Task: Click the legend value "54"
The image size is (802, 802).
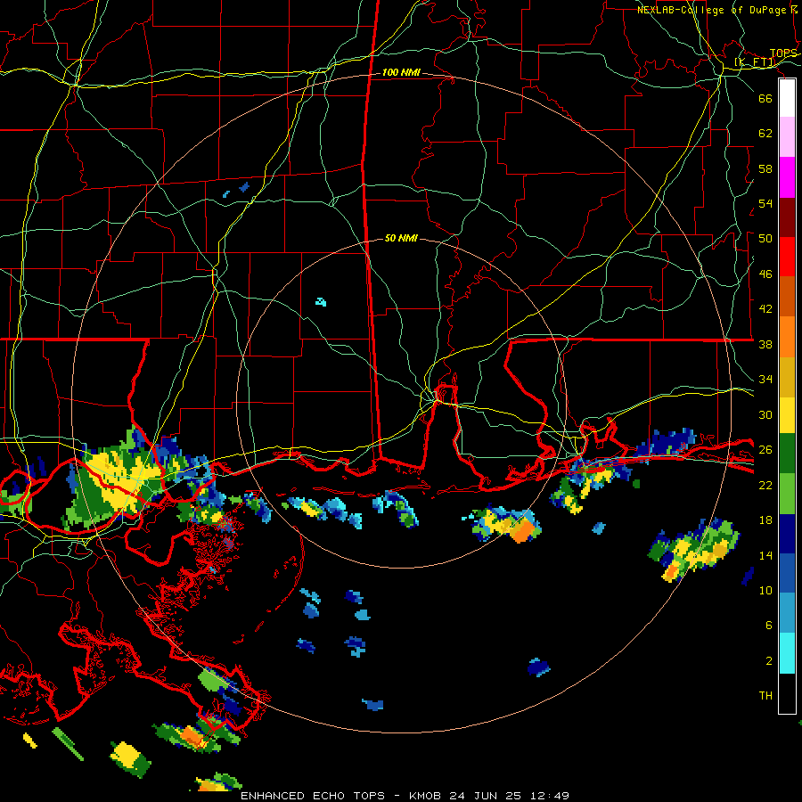Action: (765, 203)
